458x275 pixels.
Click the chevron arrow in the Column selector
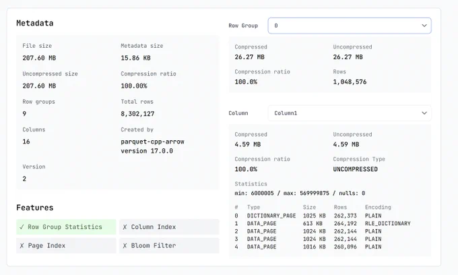(424, 113)
